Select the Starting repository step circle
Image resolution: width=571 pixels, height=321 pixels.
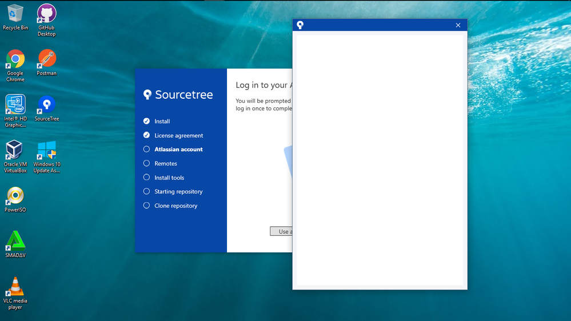(146, 191)
